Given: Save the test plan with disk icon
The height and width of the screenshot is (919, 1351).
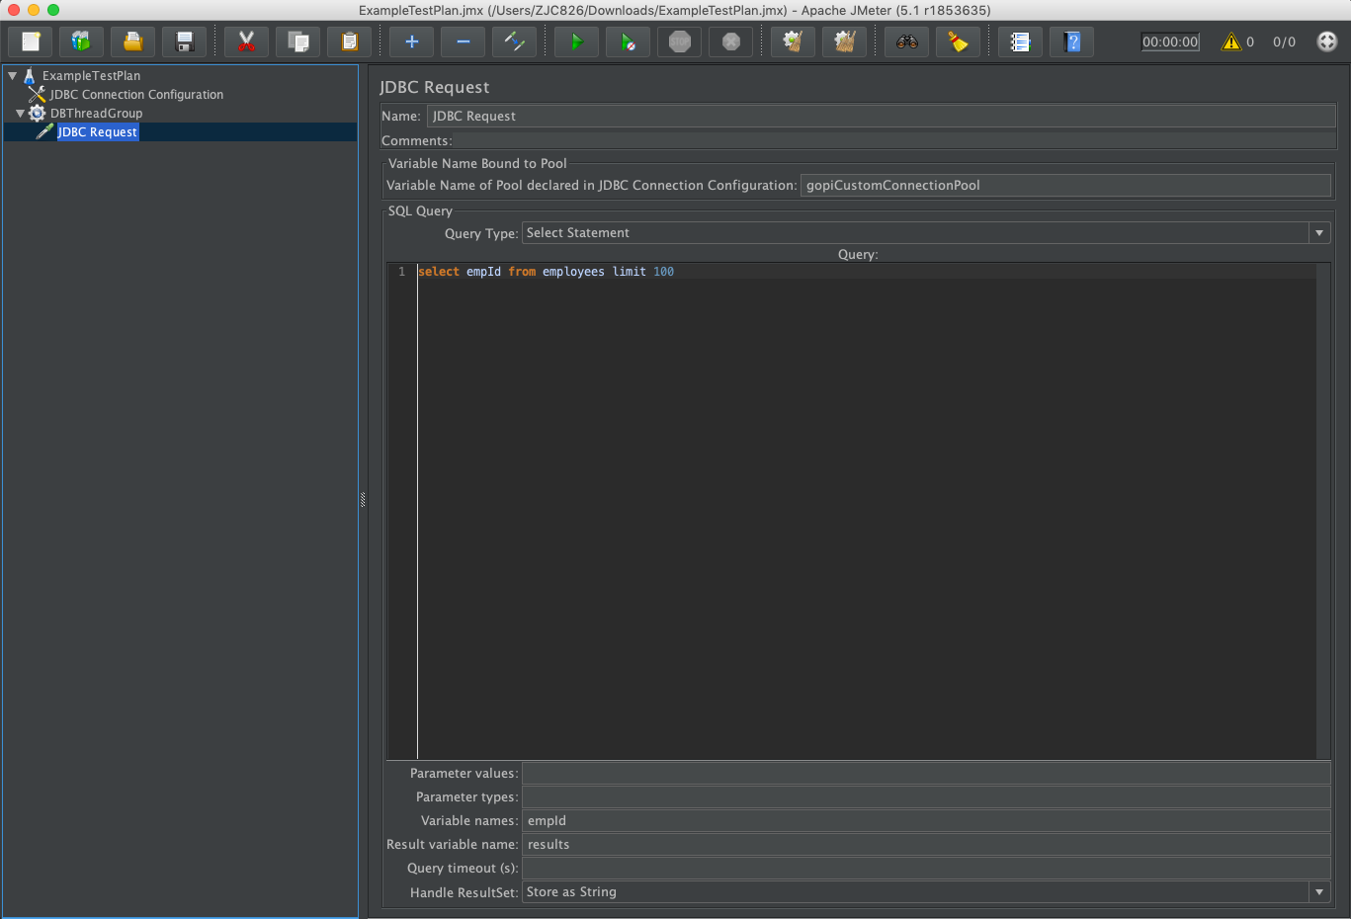Looking at the screenshot, I should pyautogui.click(x=184, y=42).
